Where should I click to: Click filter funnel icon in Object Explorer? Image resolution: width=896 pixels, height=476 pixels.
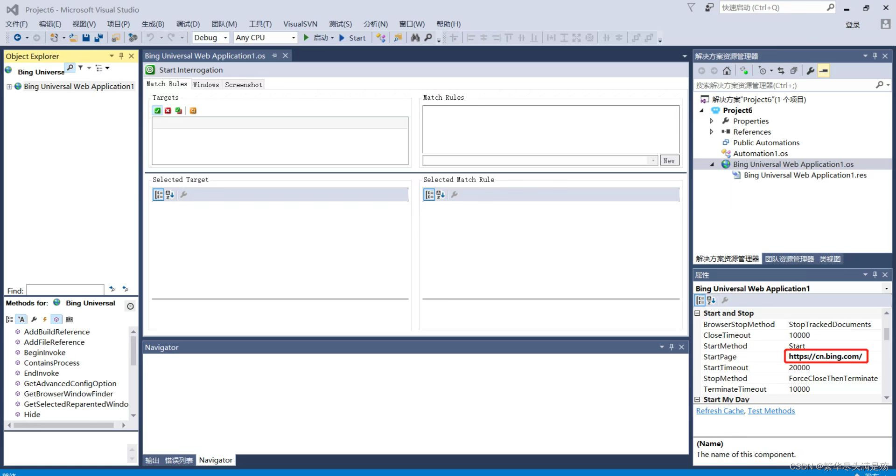pos(81,68)
